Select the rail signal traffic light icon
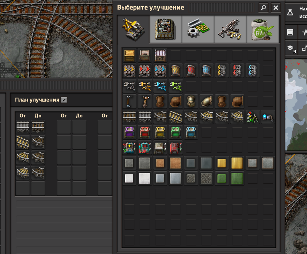Screen dimensions: 307x254 [x=253, y=117]
